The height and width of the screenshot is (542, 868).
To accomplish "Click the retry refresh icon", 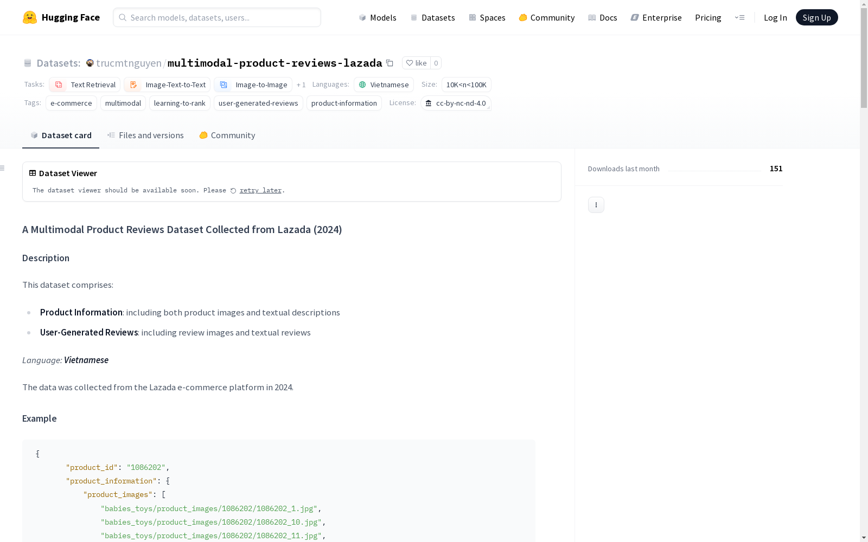I will point(233,191).
